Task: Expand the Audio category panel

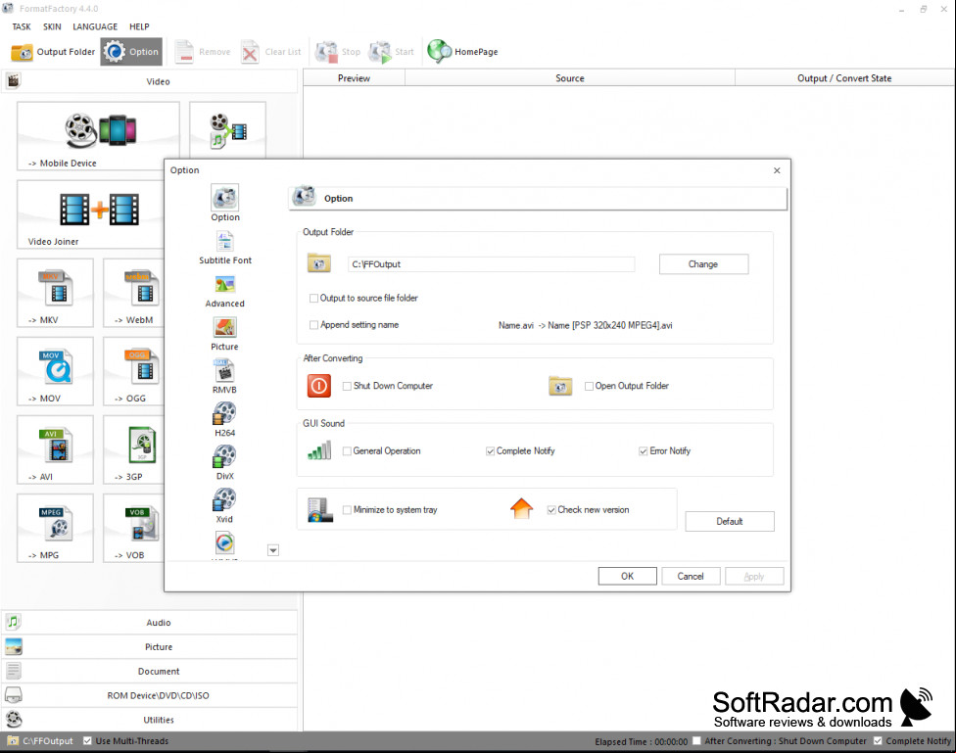Action: pyautogui.click(x=149, y=623)
